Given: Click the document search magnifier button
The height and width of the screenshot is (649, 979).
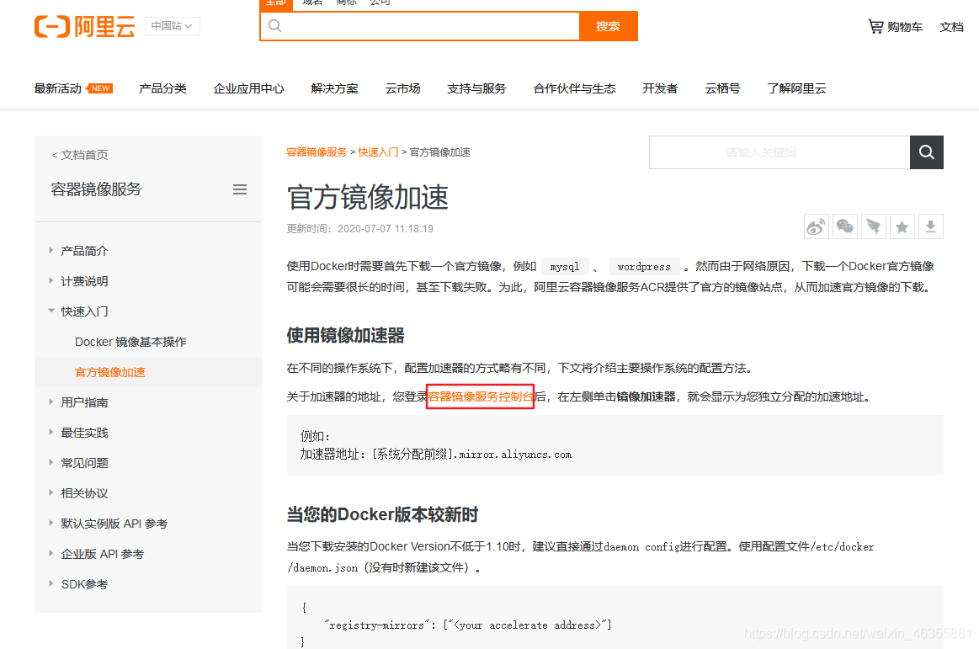Looking at the screenshot, I should tap(927, 152).
